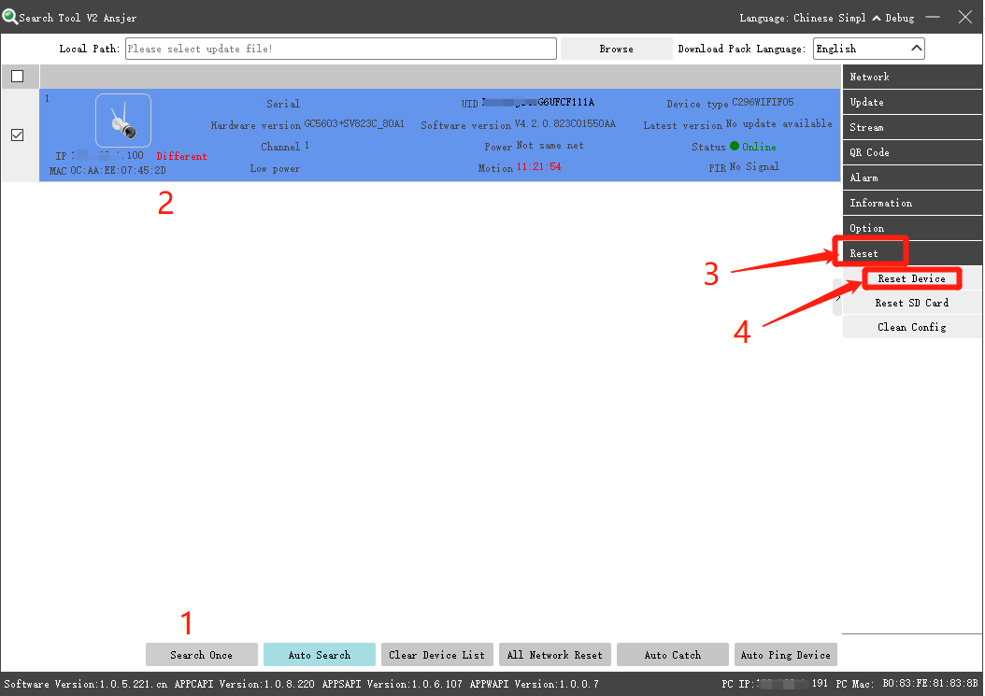Open the Alarm panel

point(911,177)
